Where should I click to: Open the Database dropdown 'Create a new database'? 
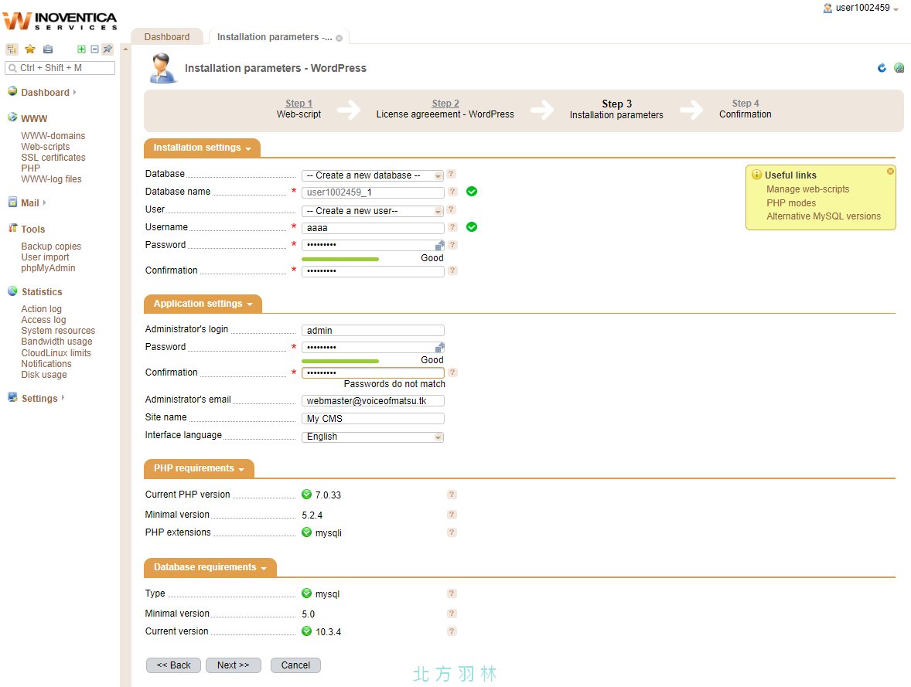373,175
